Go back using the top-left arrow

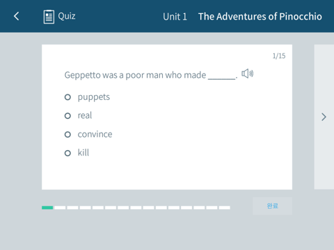(x=17, y=16)
